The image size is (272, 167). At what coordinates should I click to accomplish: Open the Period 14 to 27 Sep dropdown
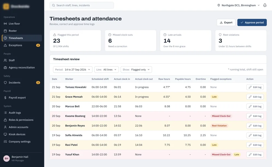73,69
